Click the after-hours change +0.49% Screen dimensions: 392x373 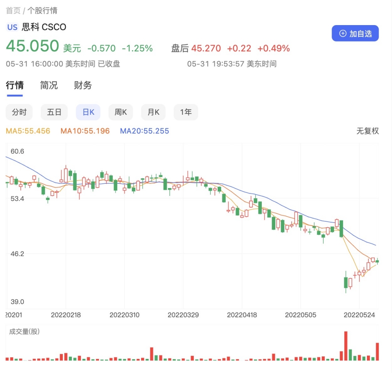[x=274, y=48]
